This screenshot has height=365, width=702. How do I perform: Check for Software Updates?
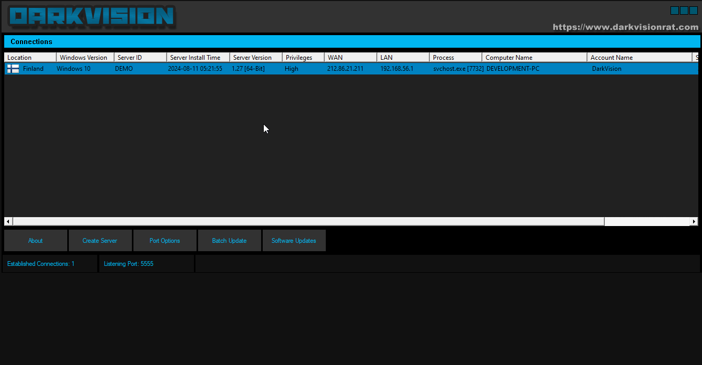click(x=294, y=241)
